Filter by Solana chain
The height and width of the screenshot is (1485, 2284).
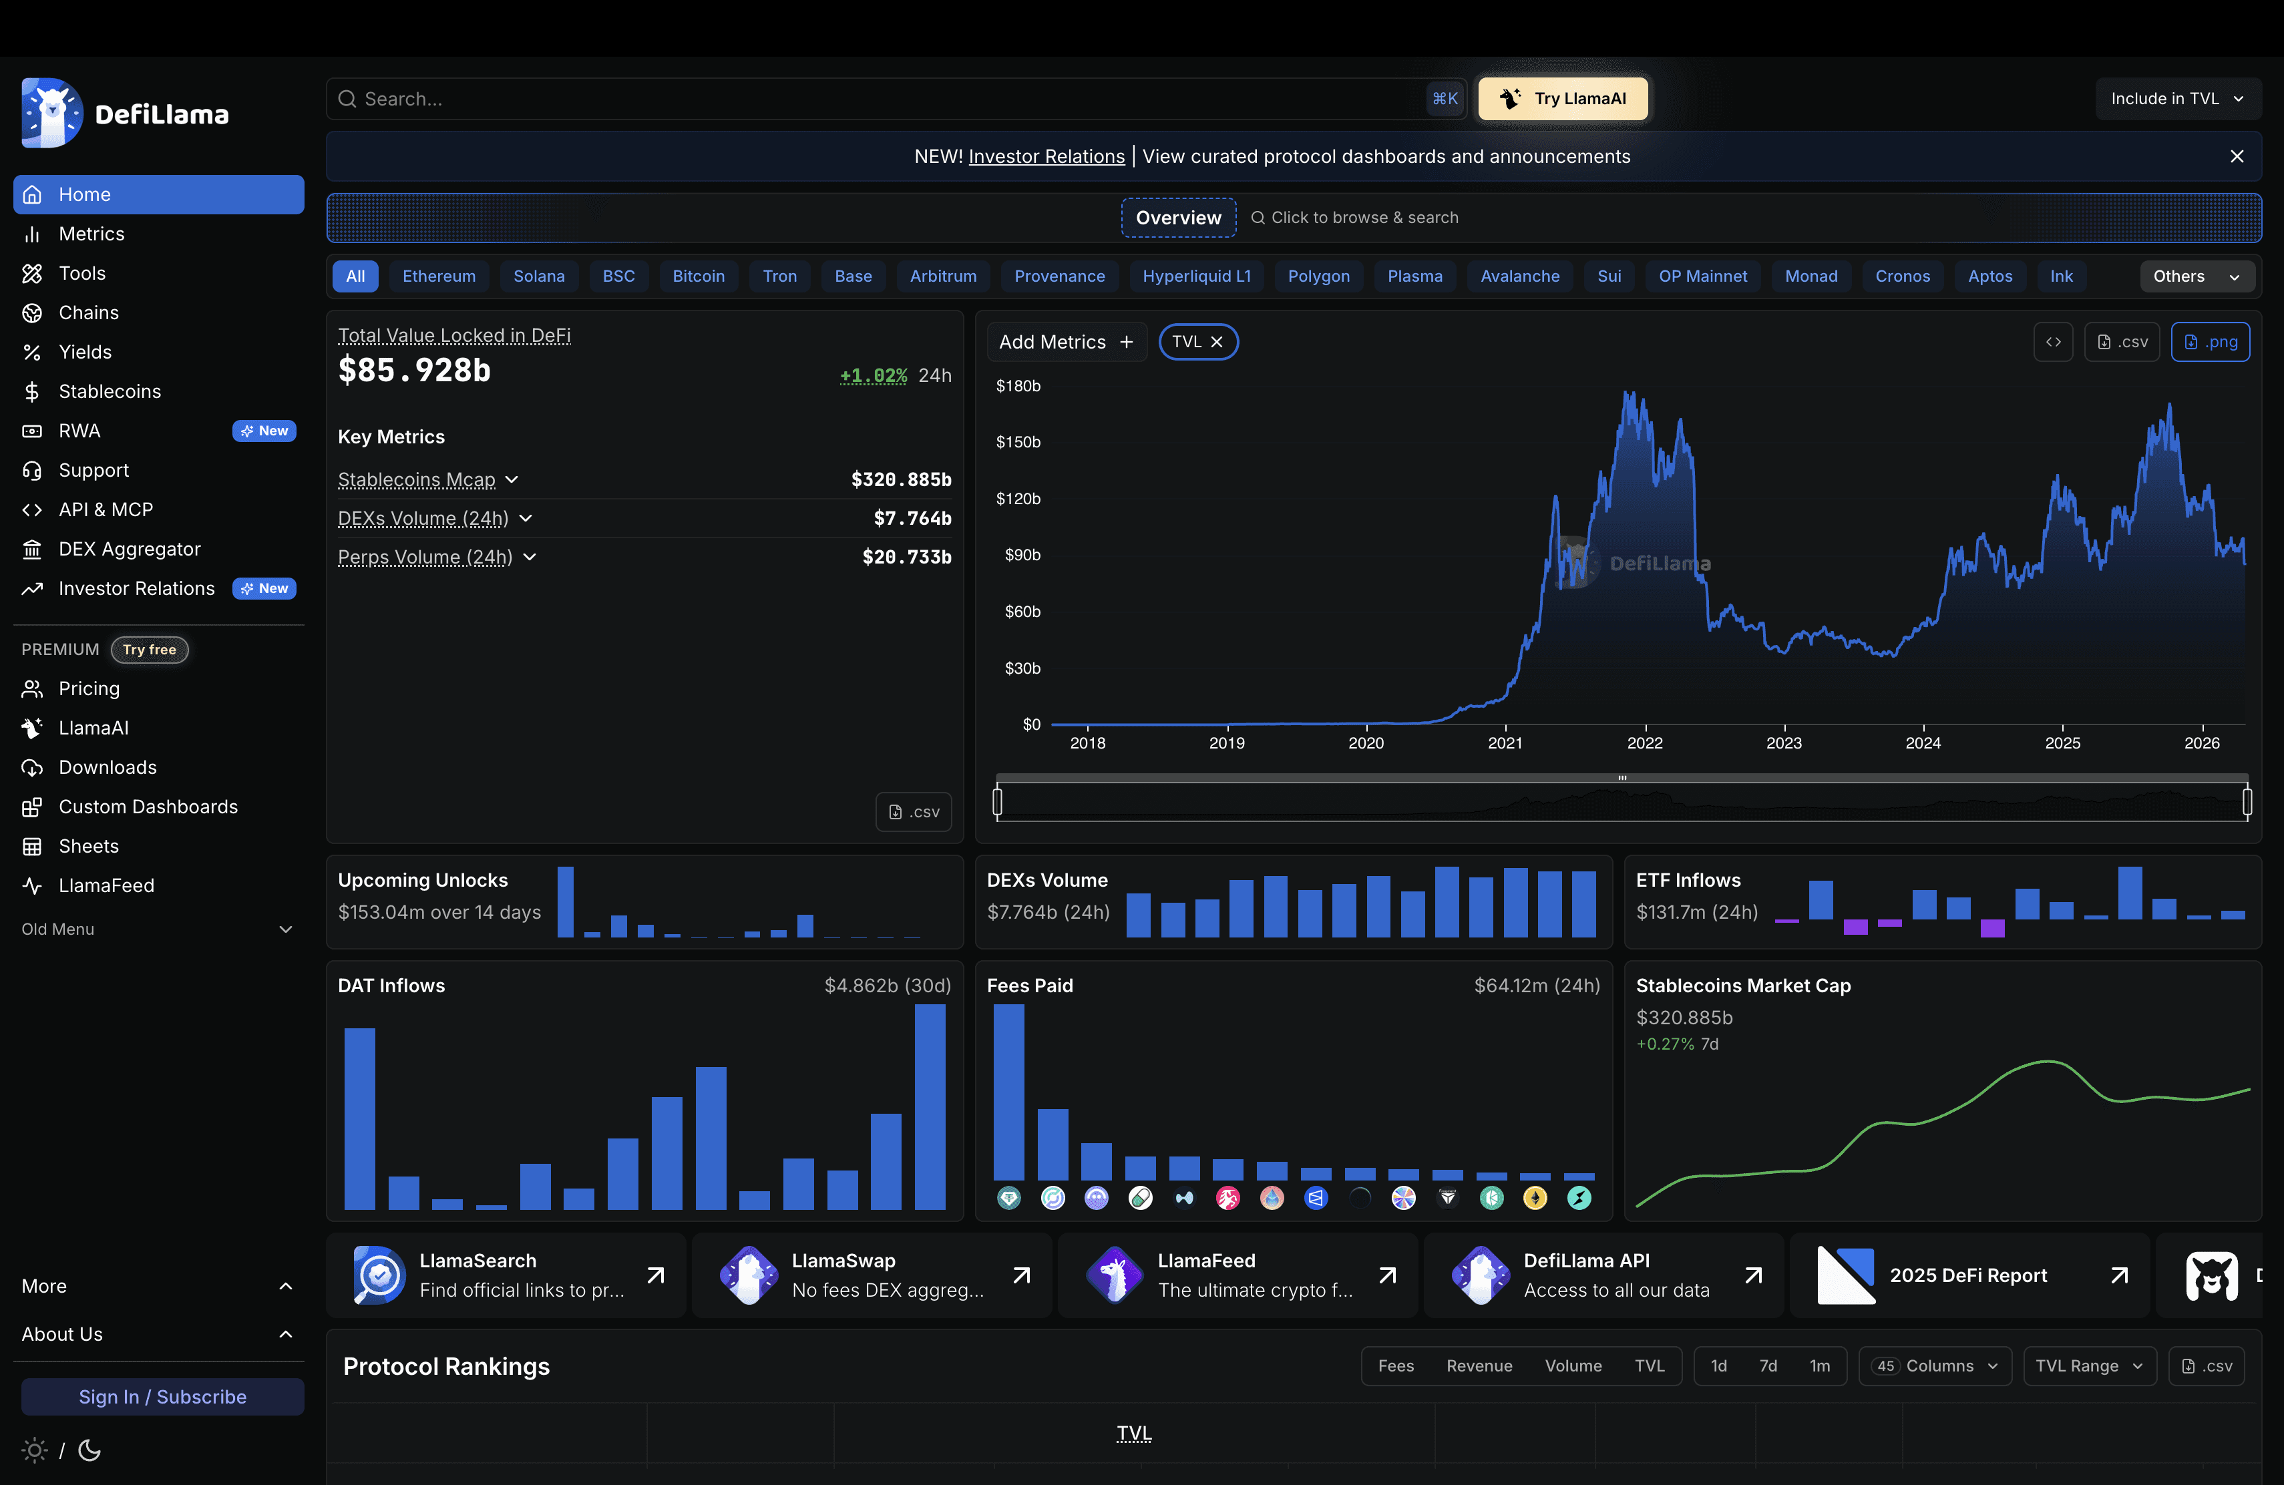point(538,276)
